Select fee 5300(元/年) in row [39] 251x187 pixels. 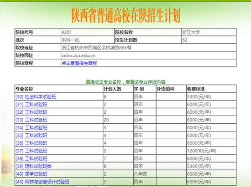coord(199,166)
